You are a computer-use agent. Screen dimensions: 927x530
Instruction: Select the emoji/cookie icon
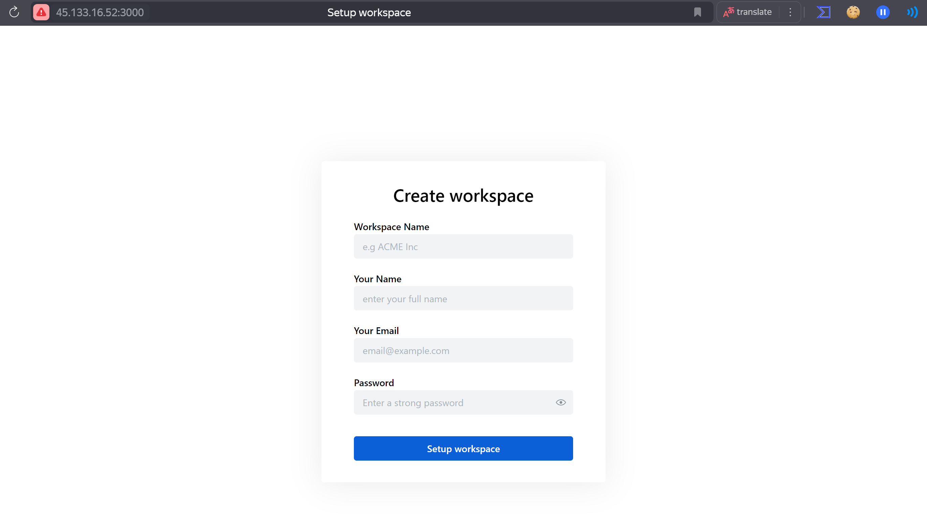(853, 12)
